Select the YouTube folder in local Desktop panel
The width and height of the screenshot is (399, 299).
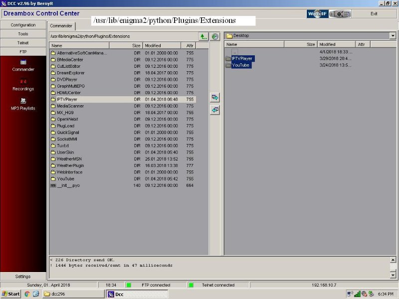pos(240,65)
